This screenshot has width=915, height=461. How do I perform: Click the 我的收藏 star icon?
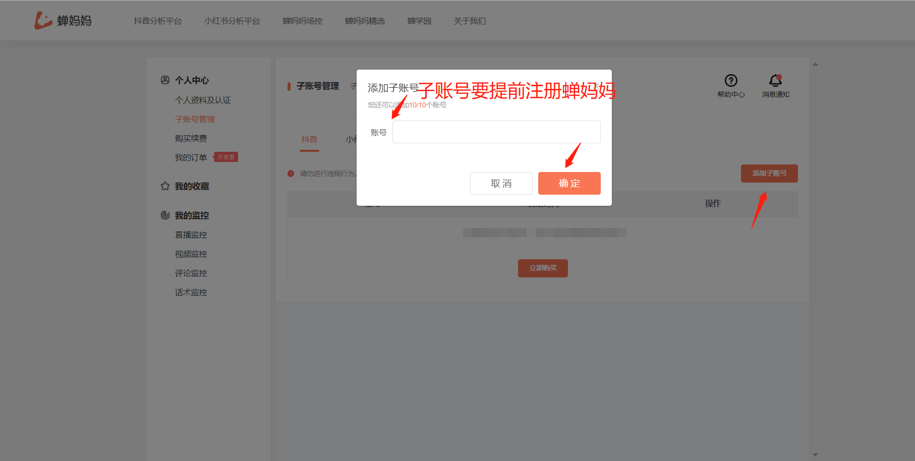165,186
